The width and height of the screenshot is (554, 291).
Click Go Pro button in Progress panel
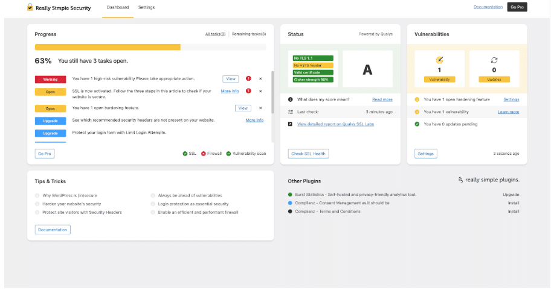tap(45, 154)
